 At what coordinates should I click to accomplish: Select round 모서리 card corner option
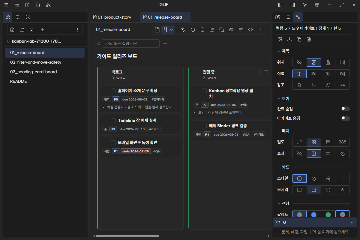pos(328,190)
